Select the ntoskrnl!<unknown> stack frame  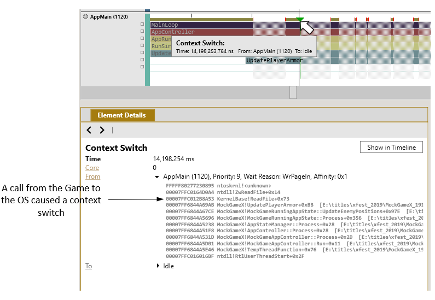[x=218, y=186]
